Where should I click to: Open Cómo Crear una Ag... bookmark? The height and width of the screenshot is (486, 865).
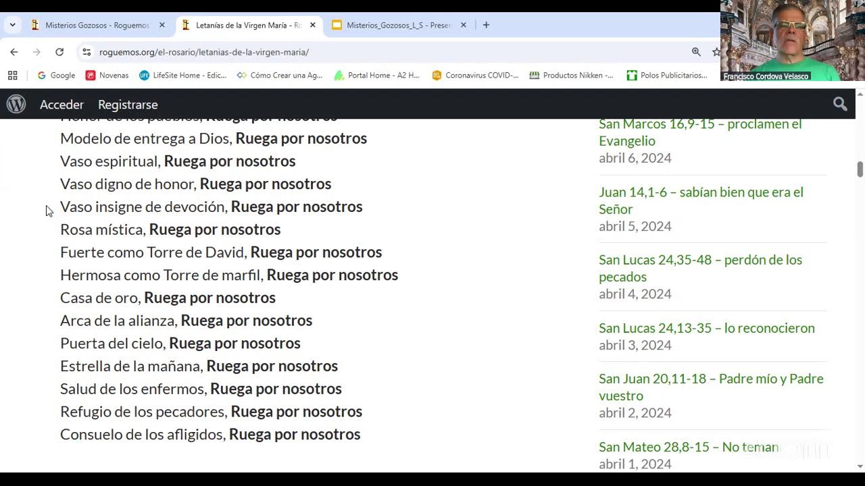(280, 76)
